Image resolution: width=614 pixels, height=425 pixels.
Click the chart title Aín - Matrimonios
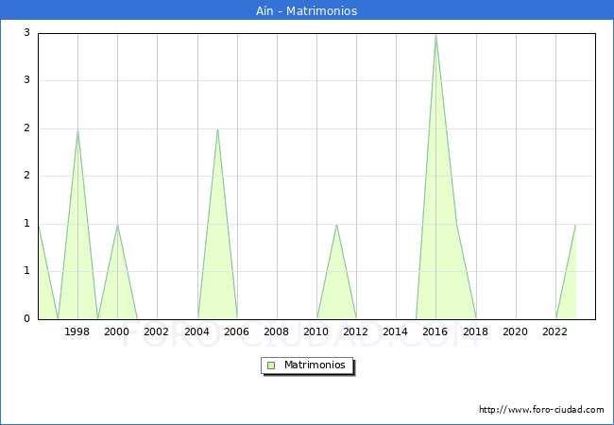[x=307, y=10]
